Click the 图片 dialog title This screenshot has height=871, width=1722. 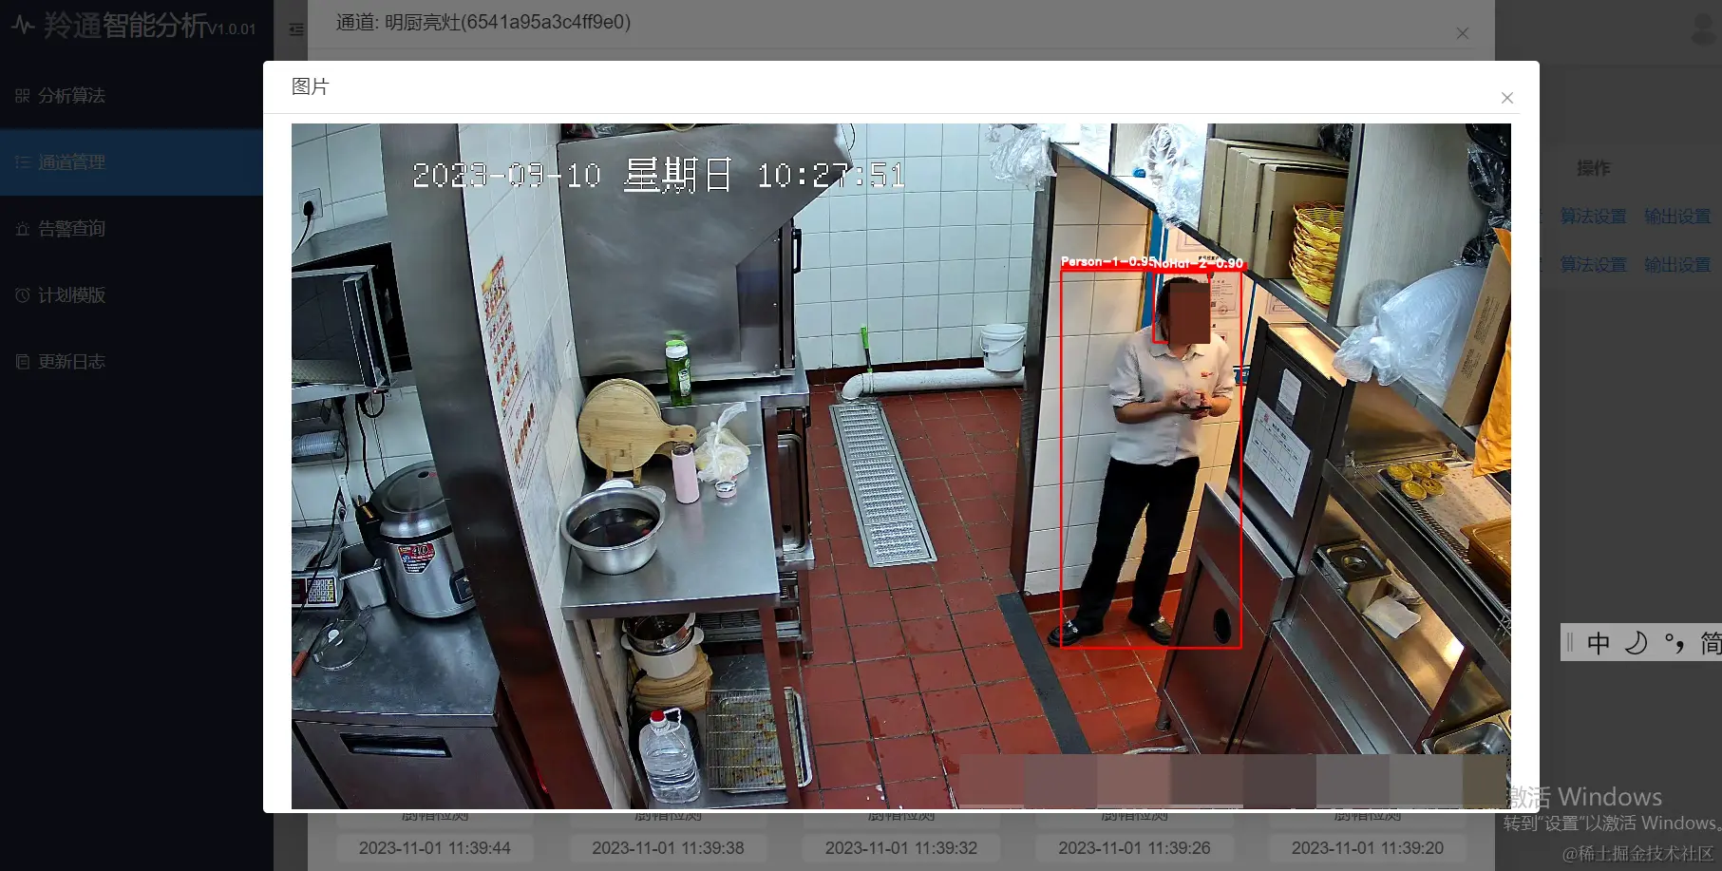point(310,86)
